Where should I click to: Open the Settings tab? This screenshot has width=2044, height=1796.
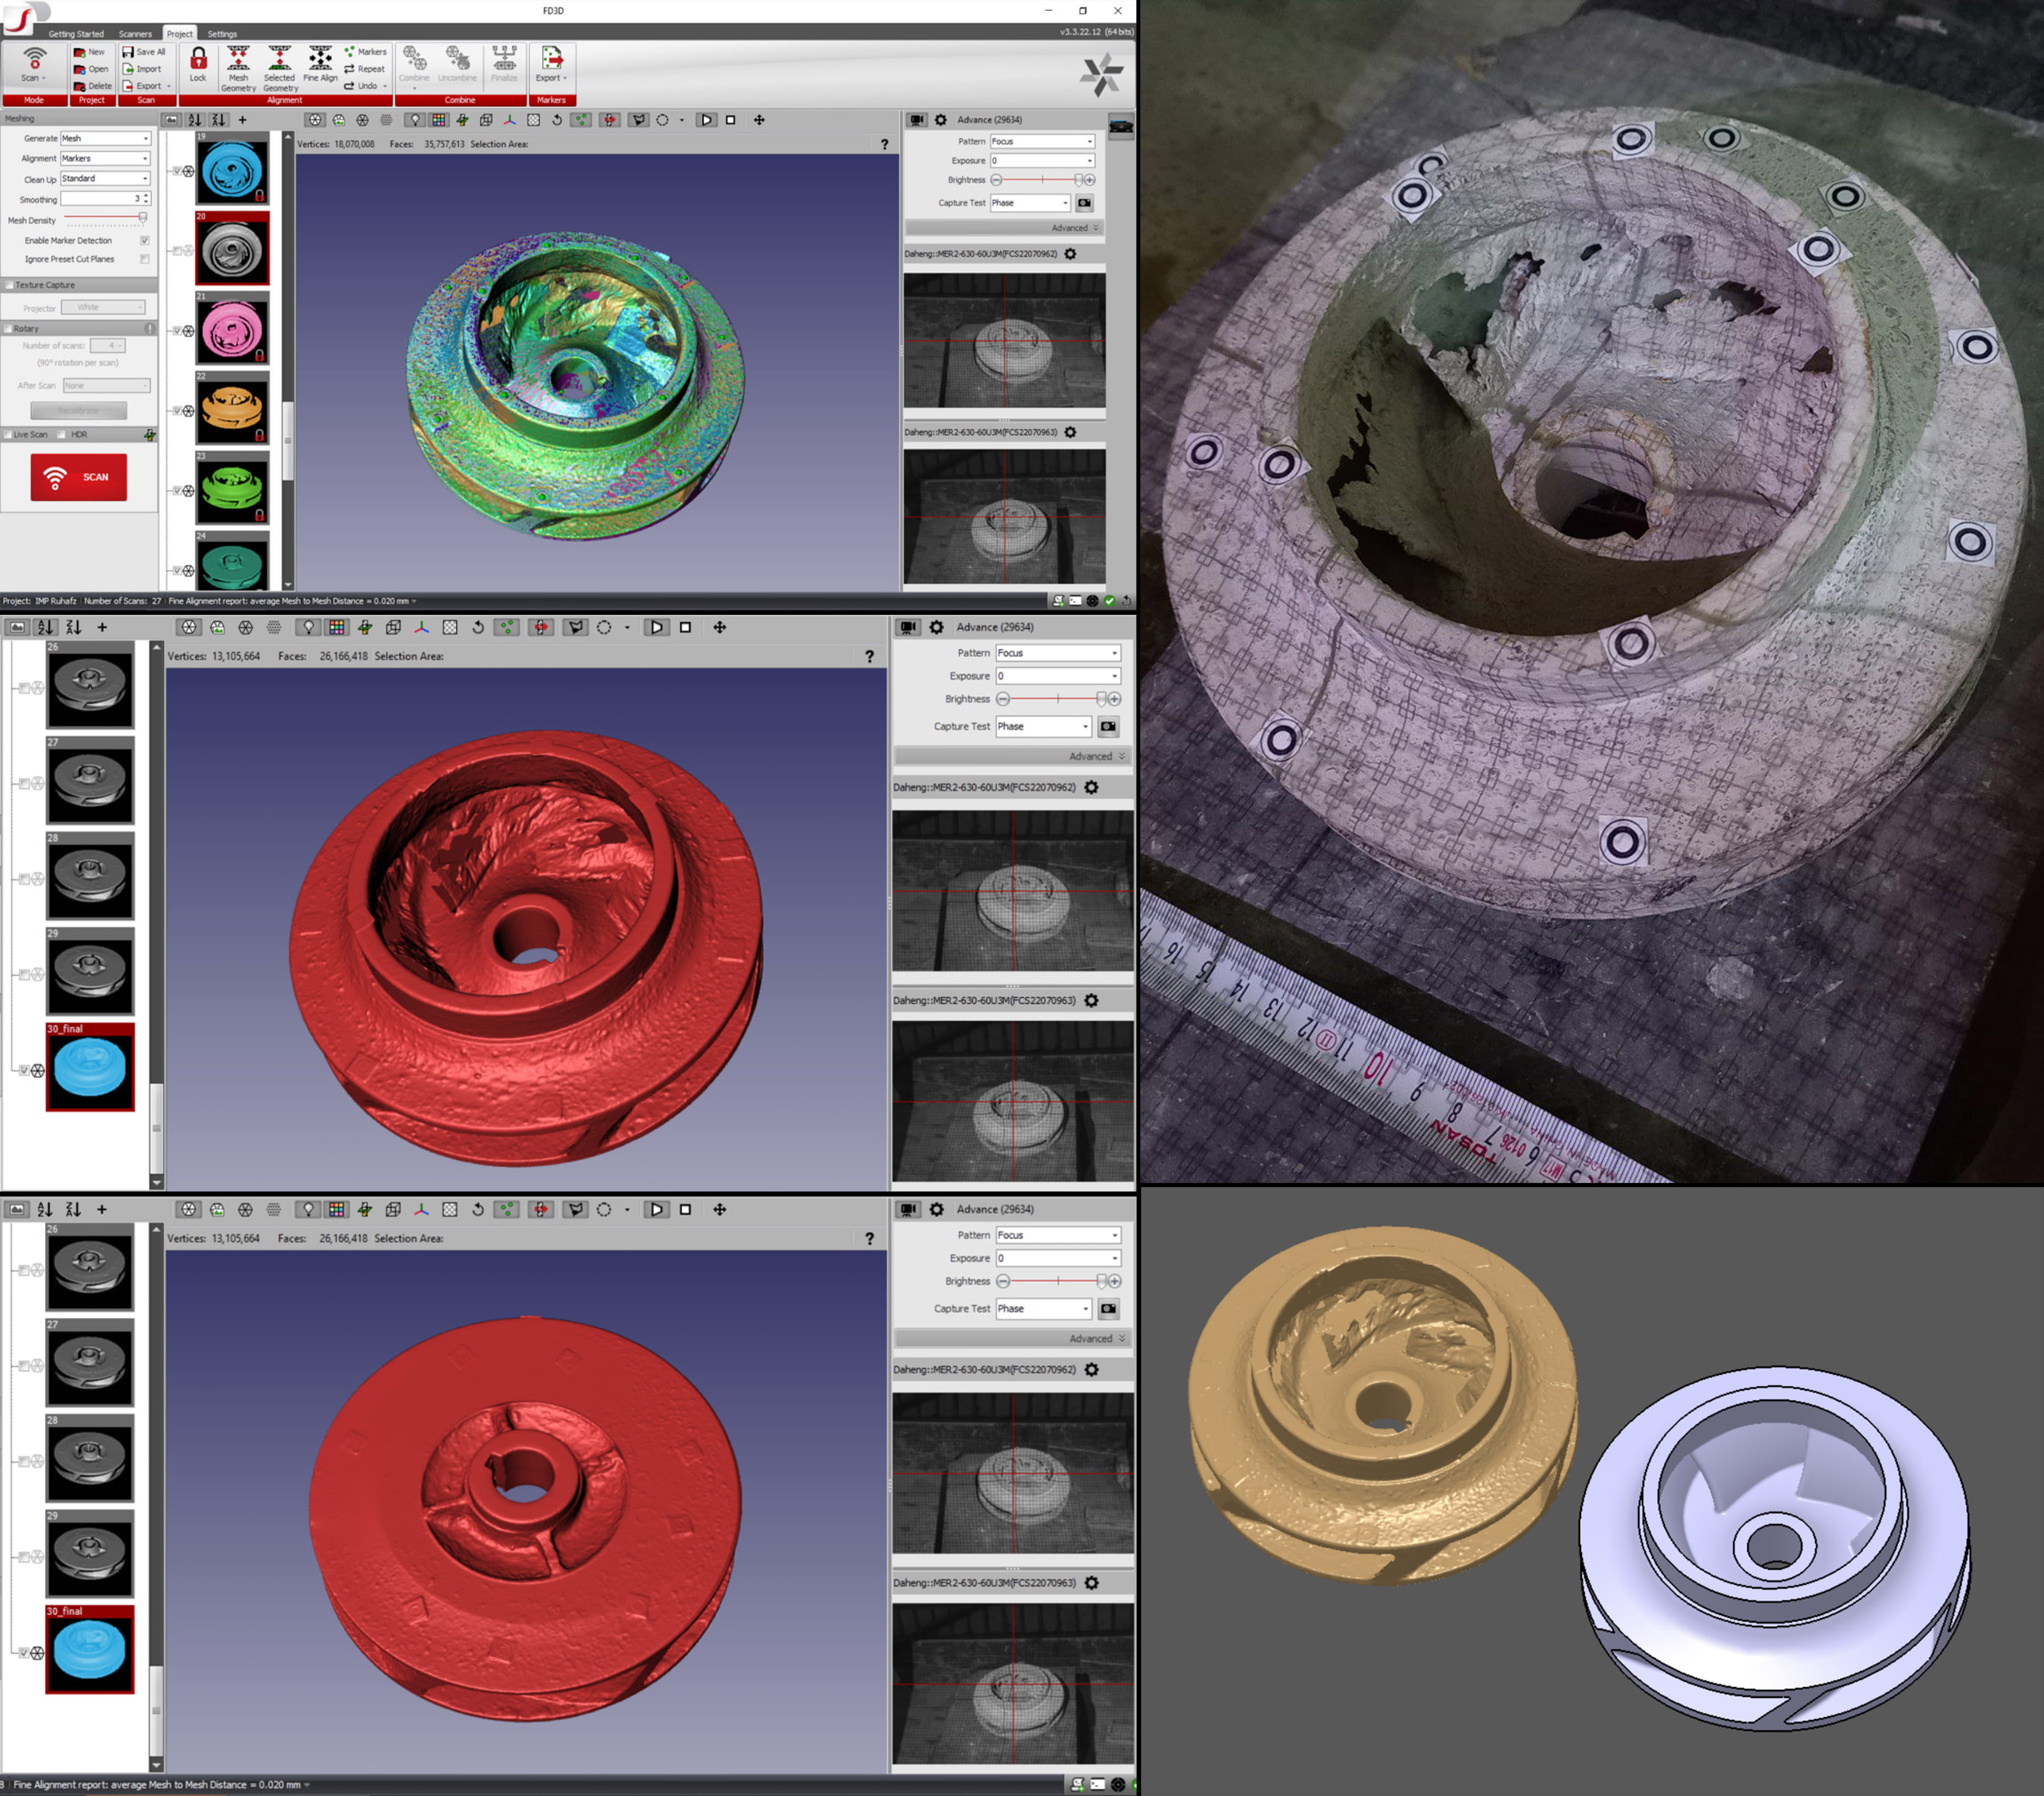pos(222,34)
